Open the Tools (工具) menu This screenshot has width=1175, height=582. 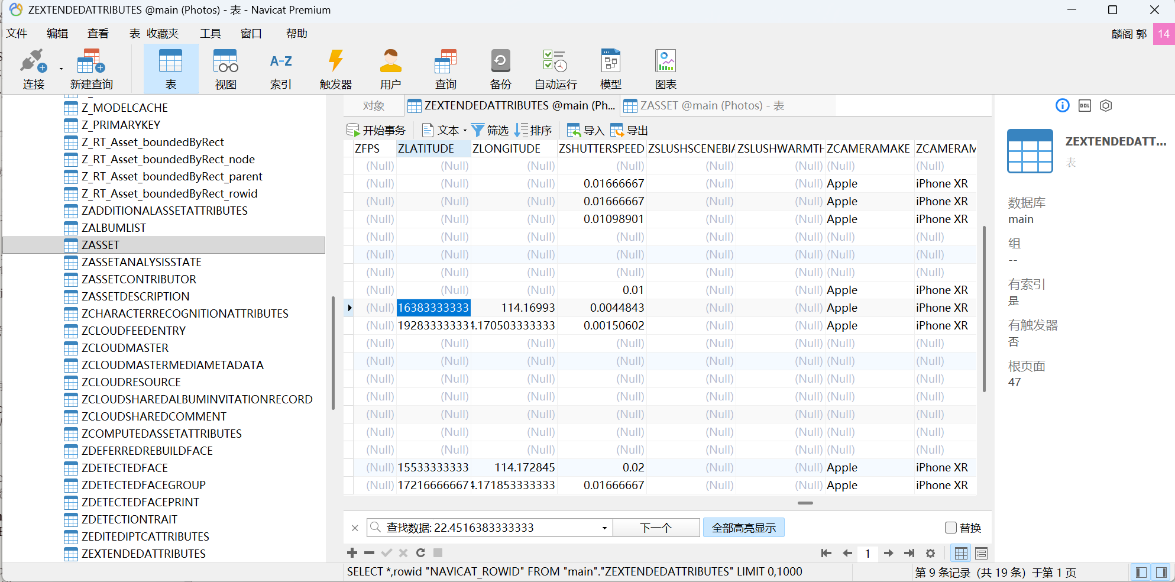tap(210, 34)
